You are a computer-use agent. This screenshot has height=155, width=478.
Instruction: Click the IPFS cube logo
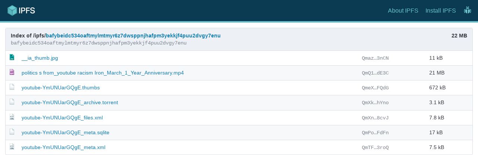(x=13, y=10)
